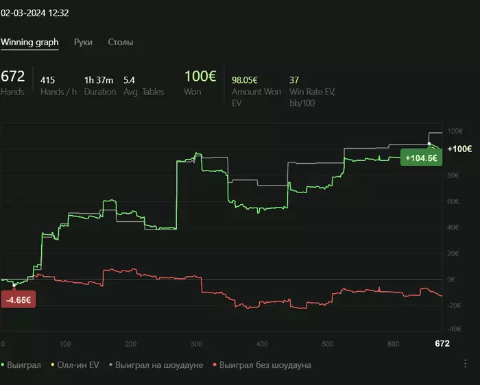Click the 37 Win Rate EV value

[x=294, y=79]
